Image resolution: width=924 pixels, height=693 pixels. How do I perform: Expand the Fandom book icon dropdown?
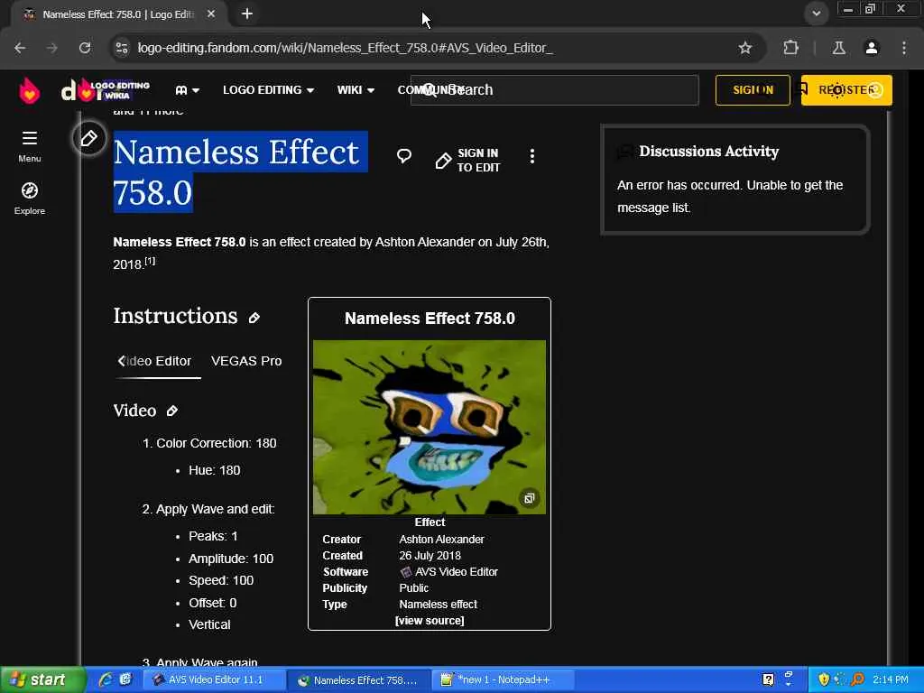(x=188, y=90)
